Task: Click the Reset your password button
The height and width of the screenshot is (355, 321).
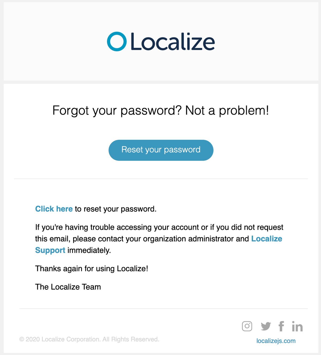Action: (x=161, y=150)
